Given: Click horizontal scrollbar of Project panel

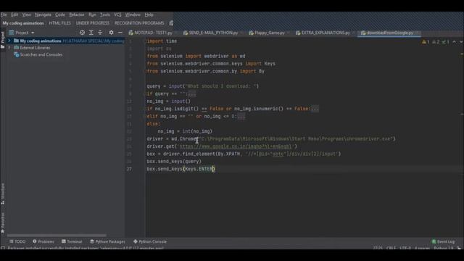Looking at the screenshot, I should (x=57, y=236).
